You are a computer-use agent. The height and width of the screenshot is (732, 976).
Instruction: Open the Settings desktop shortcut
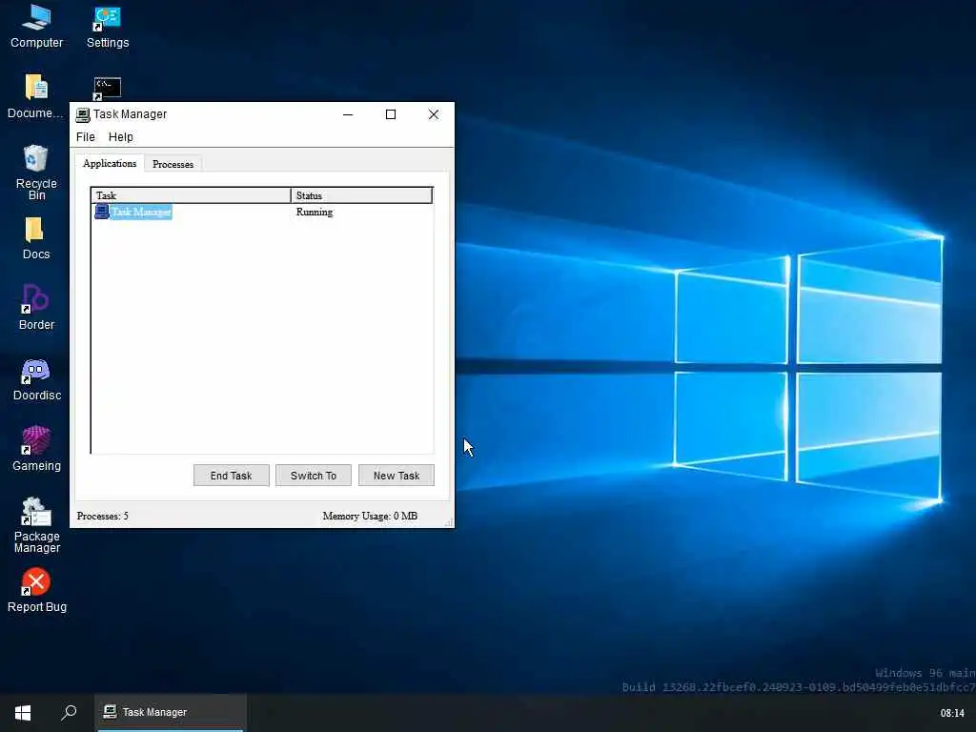(107, 26)
